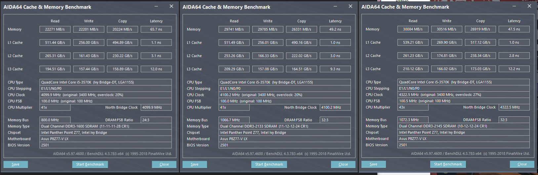538x175 pixels.
Task: Click the 1066.7 MHz Memory Bus field
Action: (234, 120)
